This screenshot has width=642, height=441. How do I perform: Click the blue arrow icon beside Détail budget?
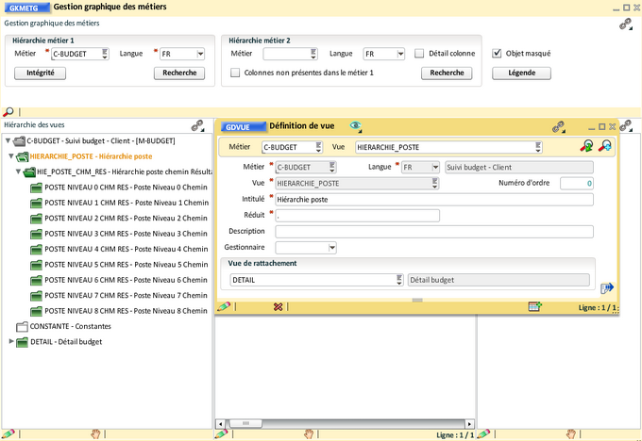[x=607, y=287]
